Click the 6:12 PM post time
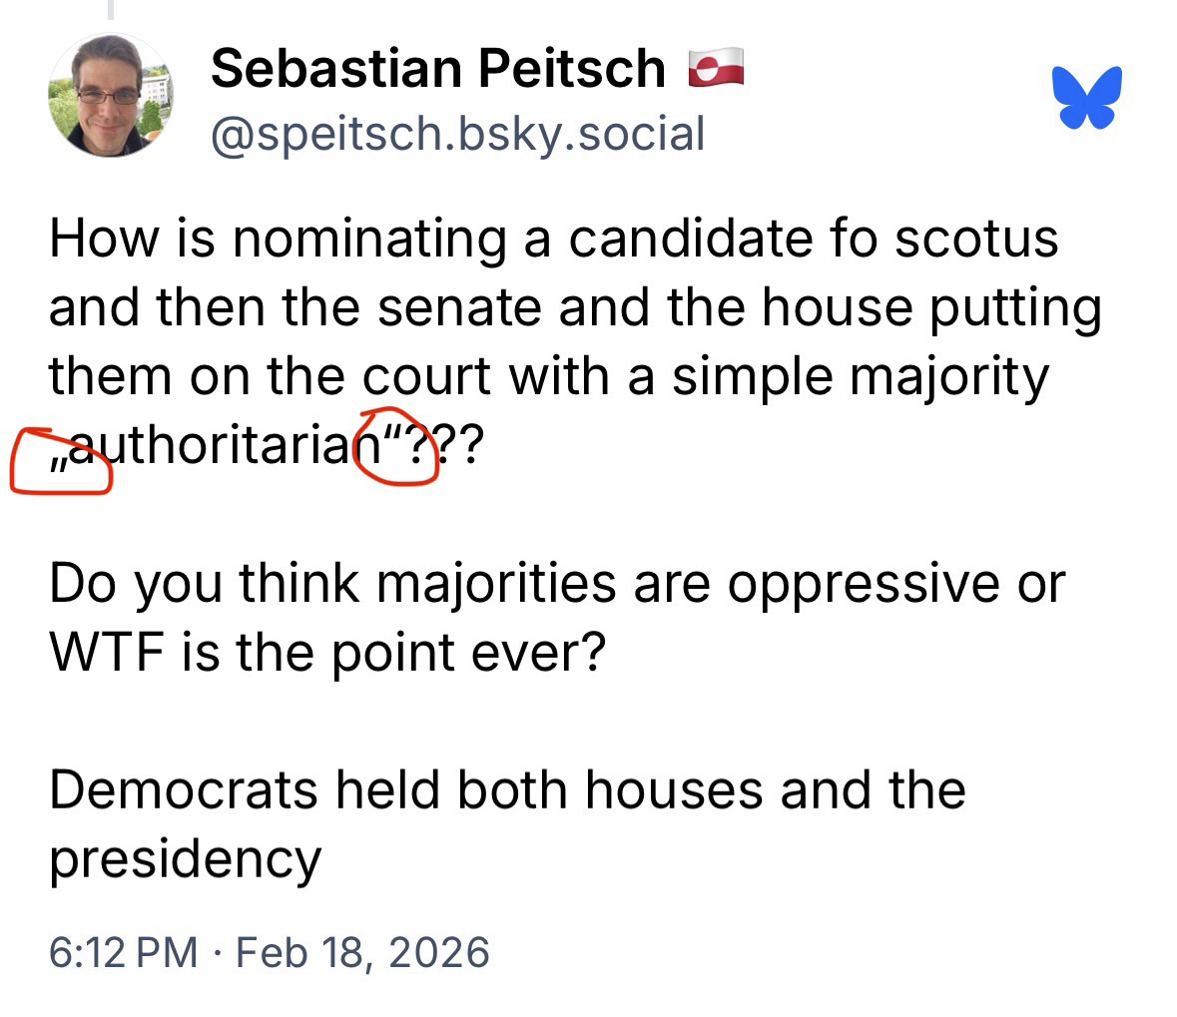Viewport: 1177px width, 1017px height. 123,951
